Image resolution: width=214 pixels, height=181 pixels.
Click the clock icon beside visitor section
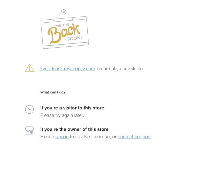29,109
